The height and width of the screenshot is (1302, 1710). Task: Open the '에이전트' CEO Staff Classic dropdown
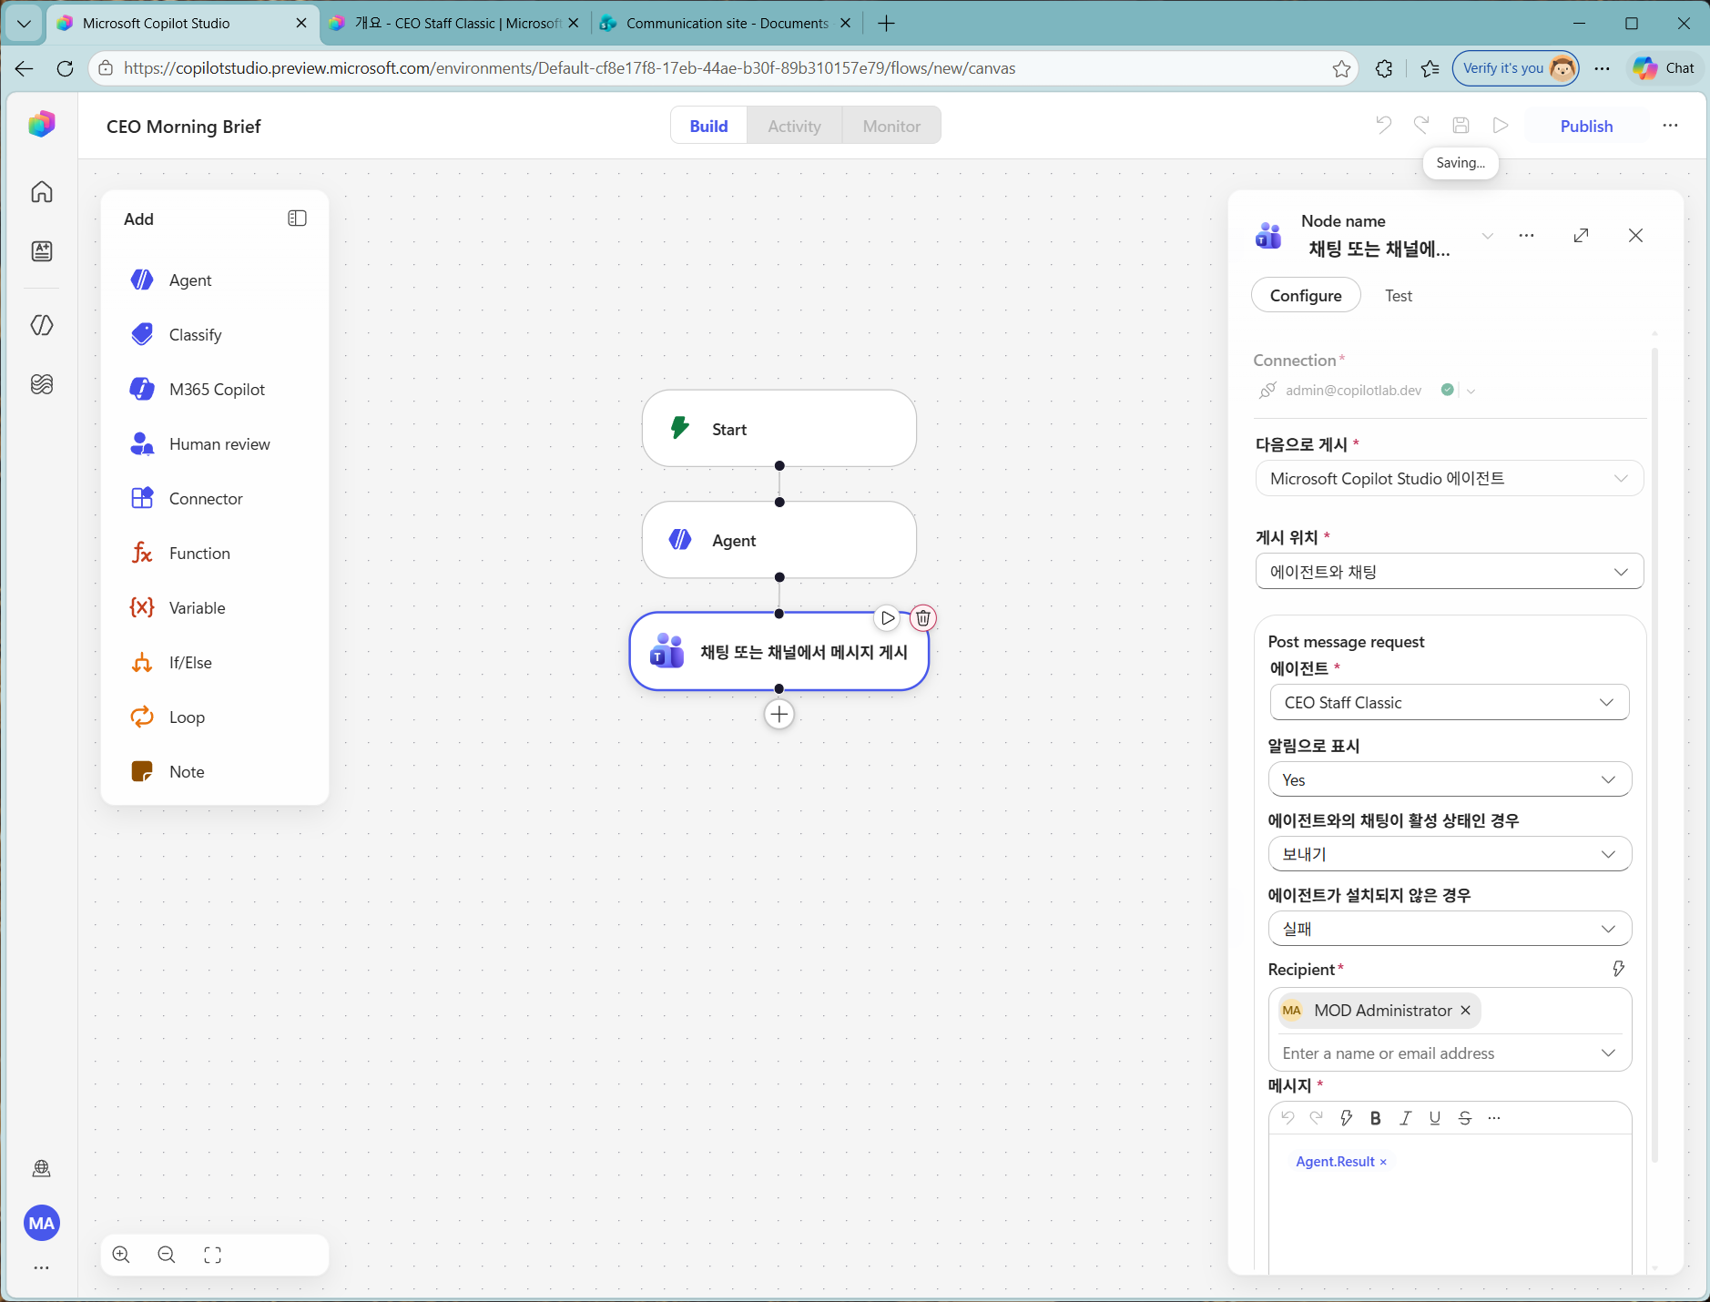coord(1450,703)
